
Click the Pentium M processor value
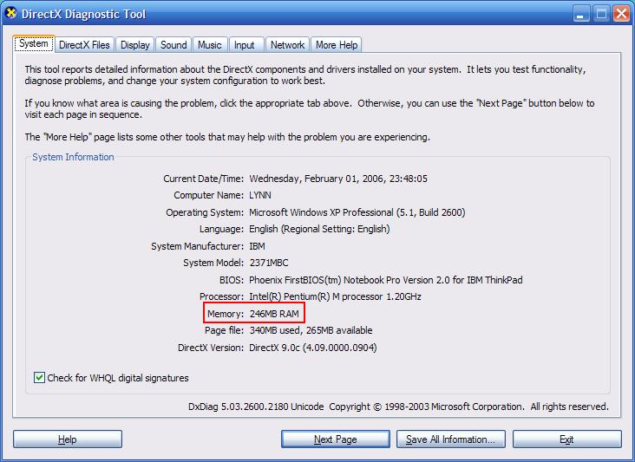pos(335,296)
